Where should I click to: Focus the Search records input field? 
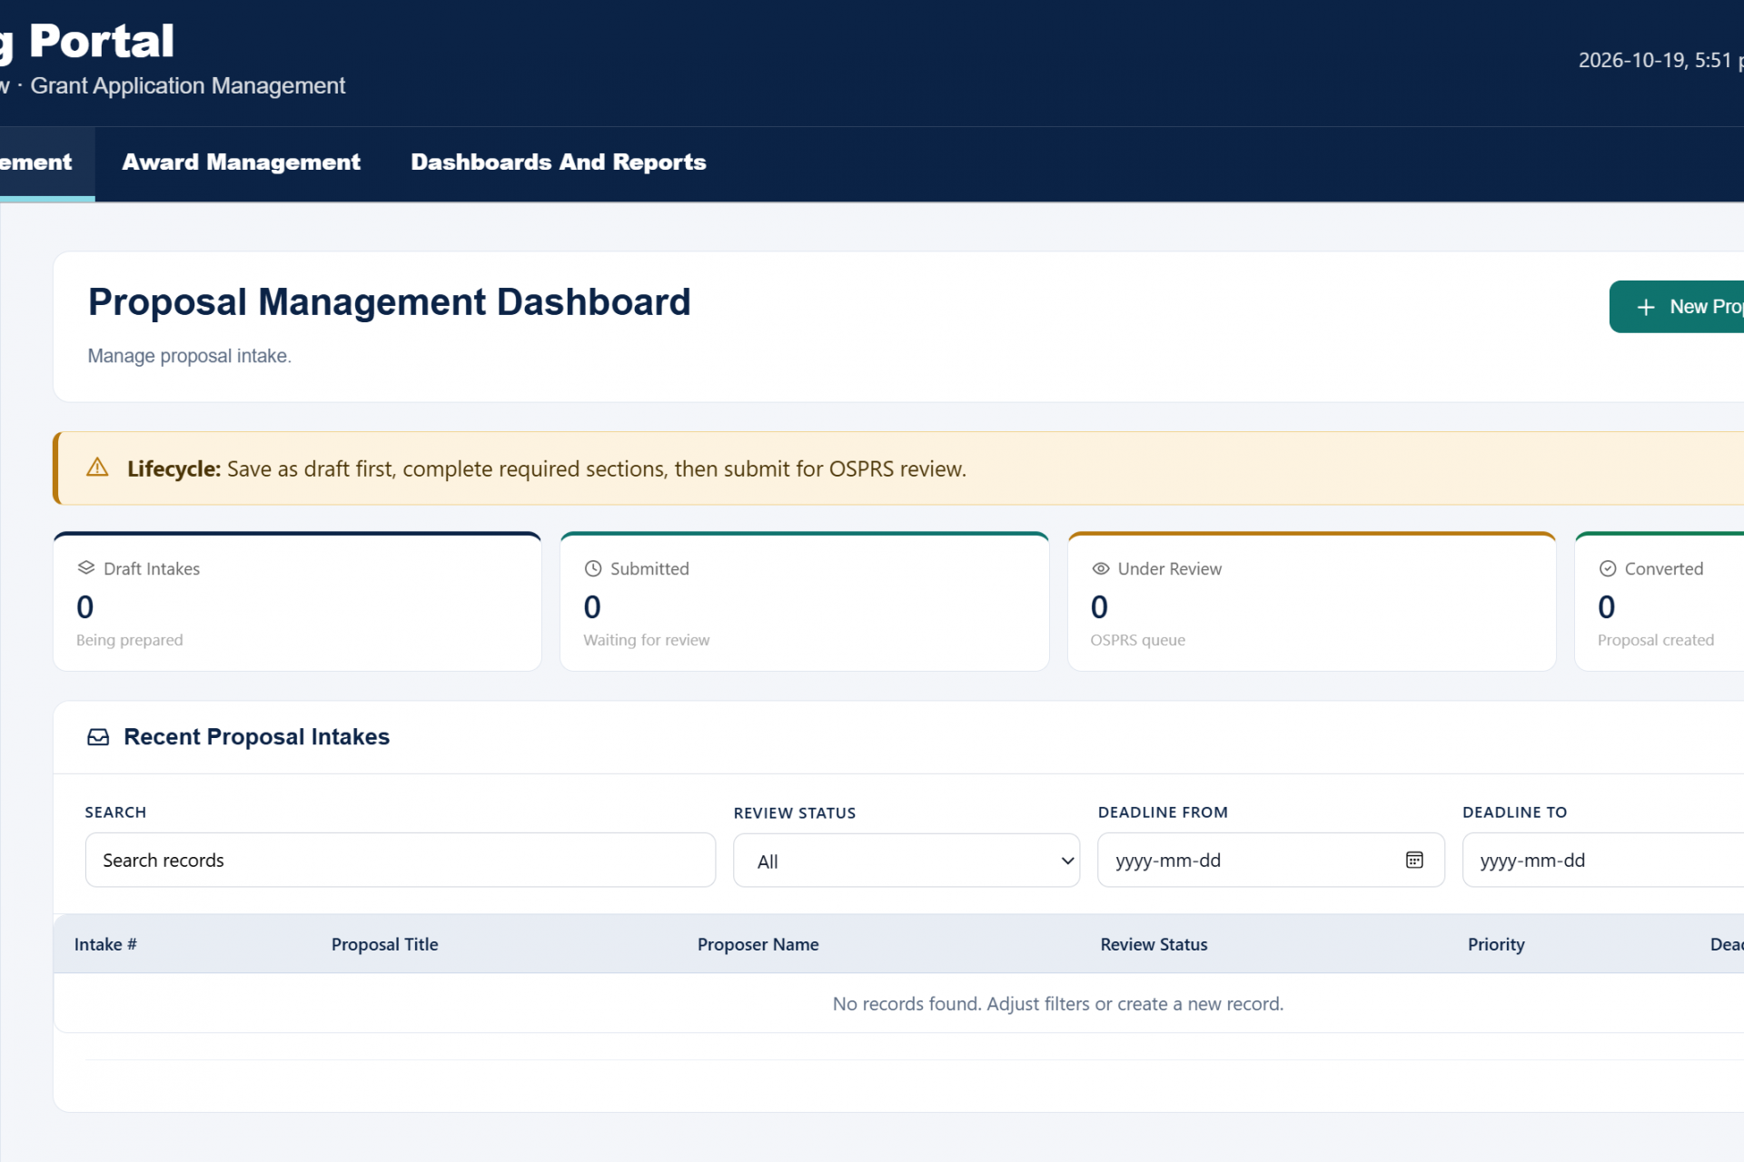point(401,860)
